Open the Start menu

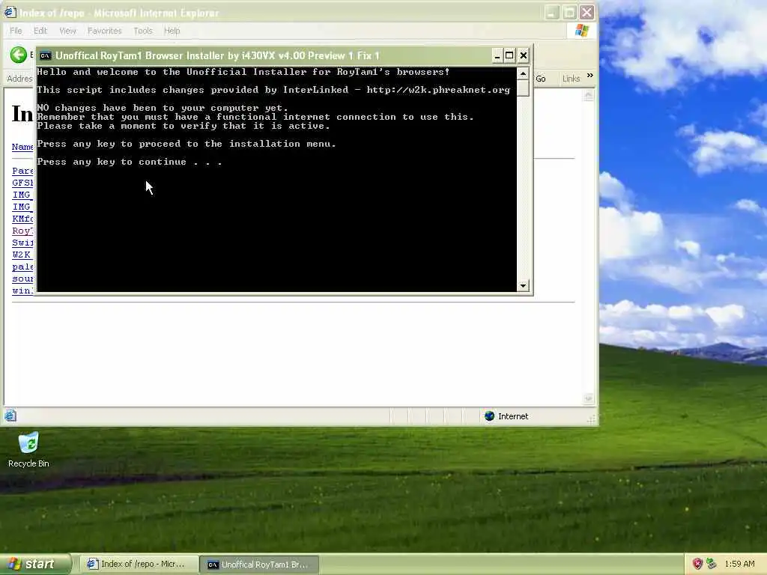(x=35, y=564)
